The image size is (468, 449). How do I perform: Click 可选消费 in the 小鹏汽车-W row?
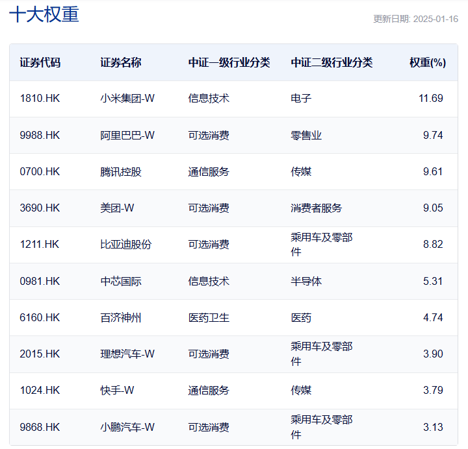click(x=209, y=427)
